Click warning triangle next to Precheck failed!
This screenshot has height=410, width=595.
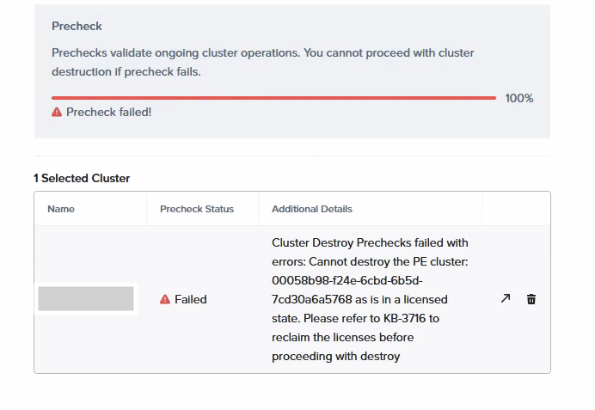tap(57, 112)
